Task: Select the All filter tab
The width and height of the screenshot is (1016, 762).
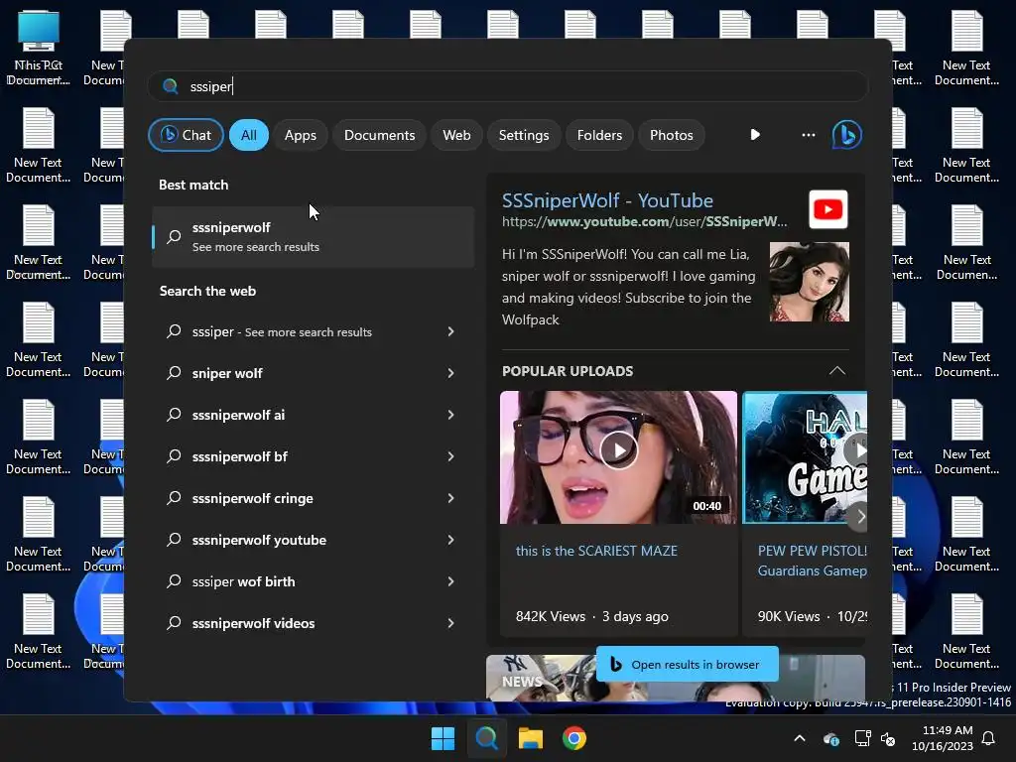Action: (x=249, y=135)
